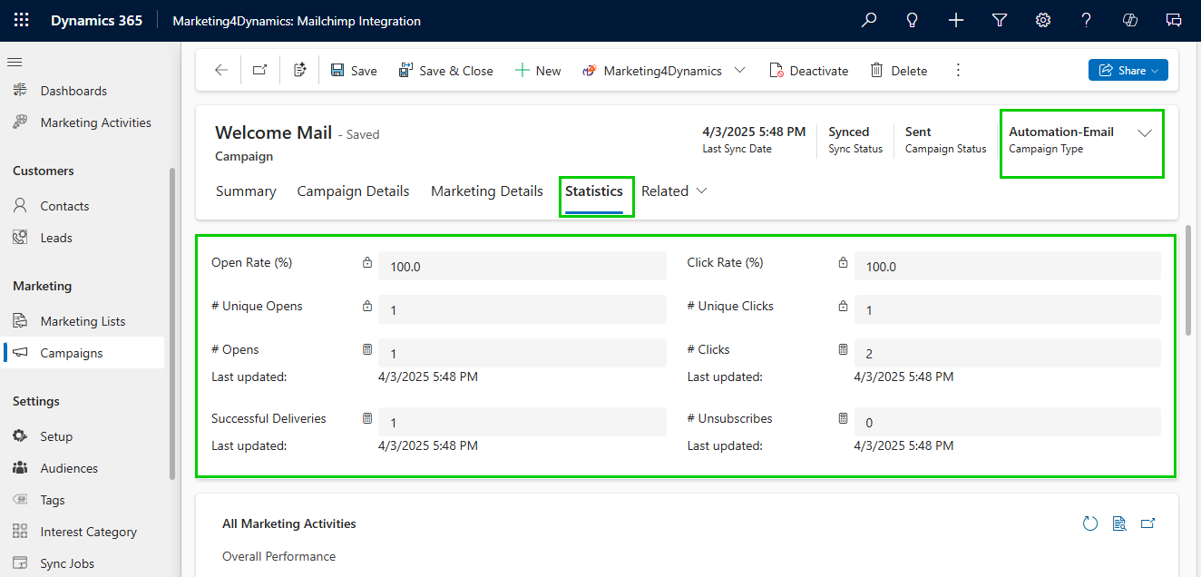Switch to the Campaign Details tab

pyautogui.click(x=353, y=191)
